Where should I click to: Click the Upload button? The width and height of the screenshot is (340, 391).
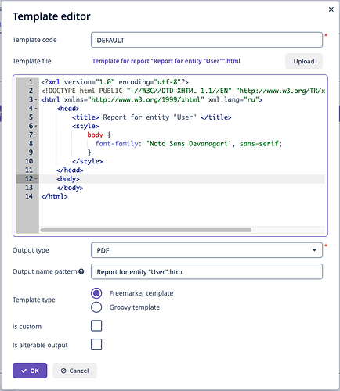pyautogui.click(x=304, y=61)
